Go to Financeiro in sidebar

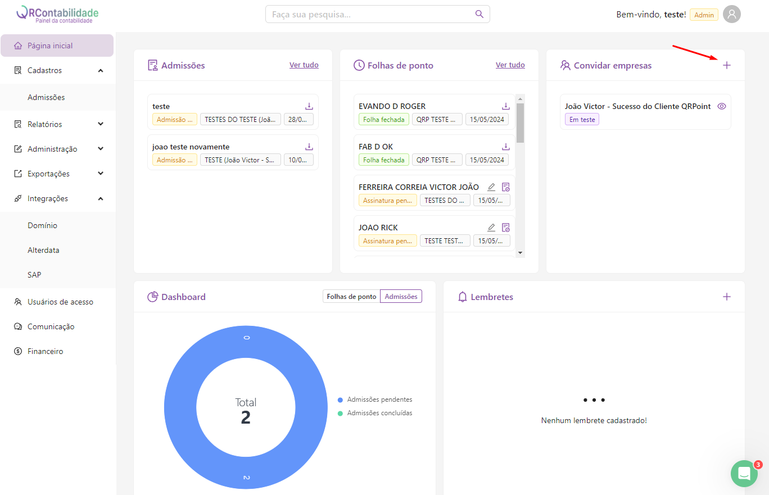tap(45, 351)
